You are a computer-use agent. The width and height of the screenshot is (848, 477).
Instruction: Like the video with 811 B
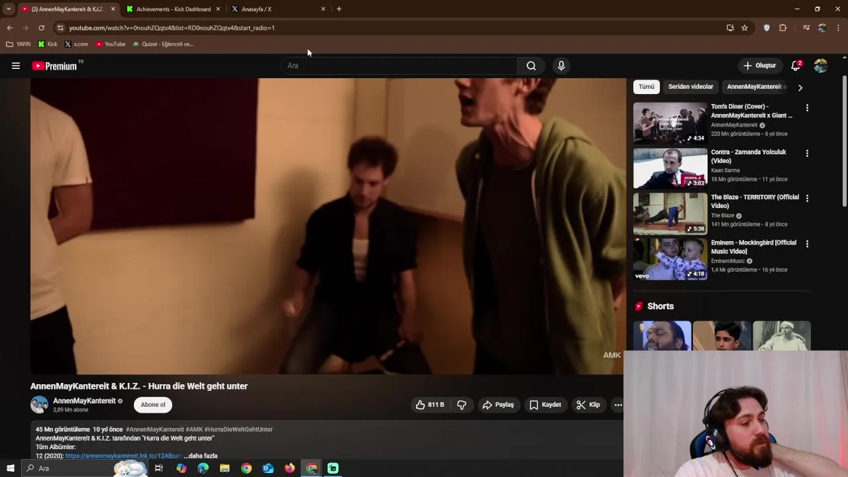(x=430, y=405)
